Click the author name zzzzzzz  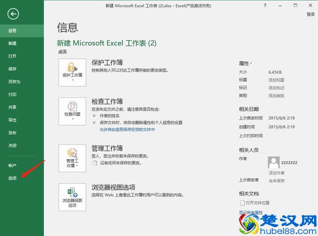[289, 162]
